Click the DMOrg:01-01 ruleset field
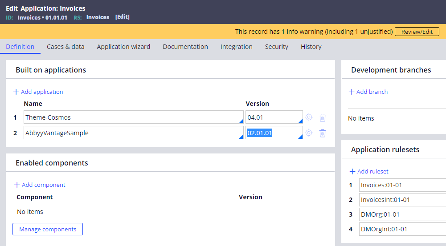The width and height of the screenshot is (446, 246). coord(402,214)
